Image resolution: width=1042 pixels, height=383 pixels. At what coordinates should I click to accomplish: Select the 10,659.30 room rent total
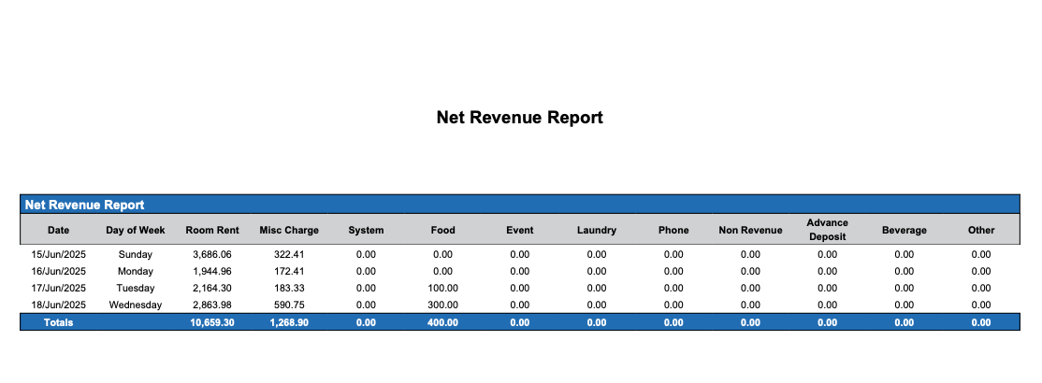[212, 322]
